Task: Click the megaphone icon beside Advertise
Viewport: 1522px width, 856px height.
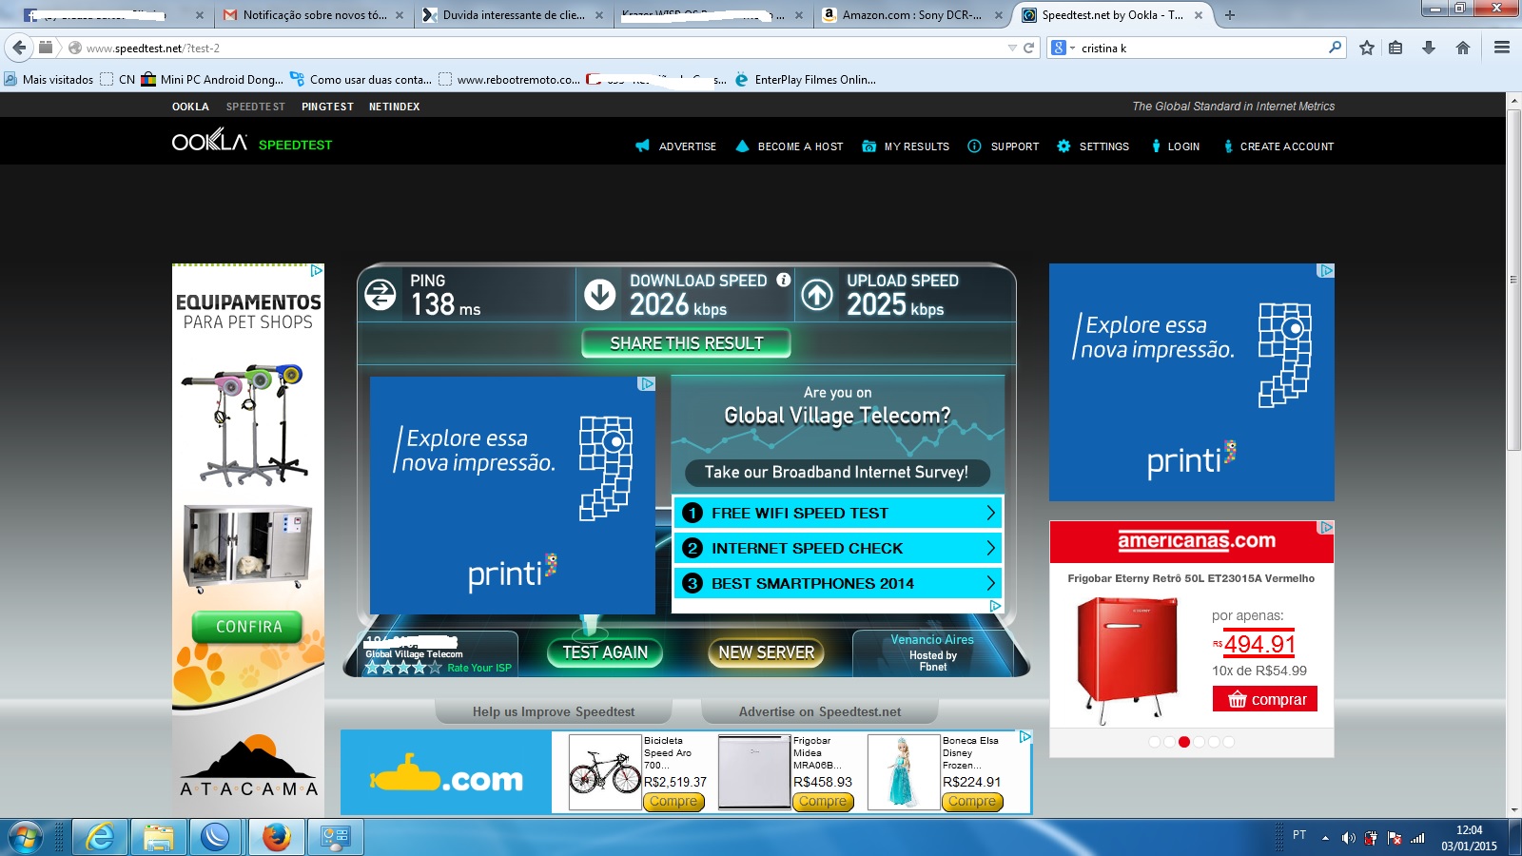Action: point(642,146)
